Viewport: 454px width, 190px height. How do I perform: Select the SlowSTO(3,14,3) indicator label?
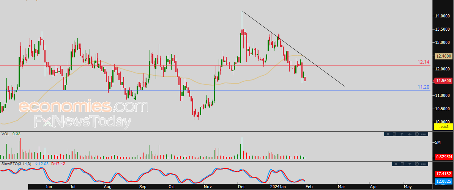16,164
